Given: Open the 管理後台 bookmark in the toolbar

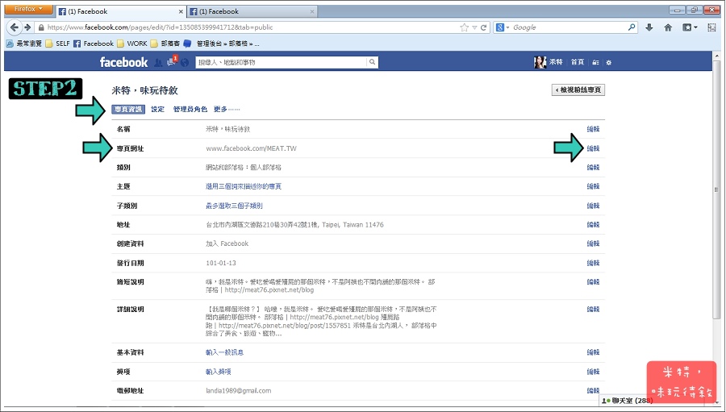Looking at the screenshot, I should [x=221, y=44].
